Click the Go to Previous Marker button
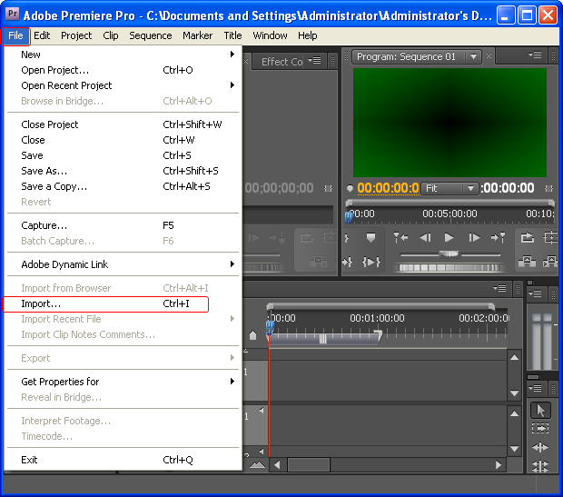This screenshot has height=497, width=563. coord(400,237)
